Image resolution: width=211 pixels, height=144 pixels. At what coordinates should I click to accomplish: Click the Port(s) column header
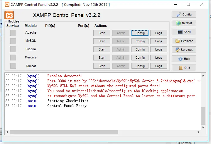(83, 26)
